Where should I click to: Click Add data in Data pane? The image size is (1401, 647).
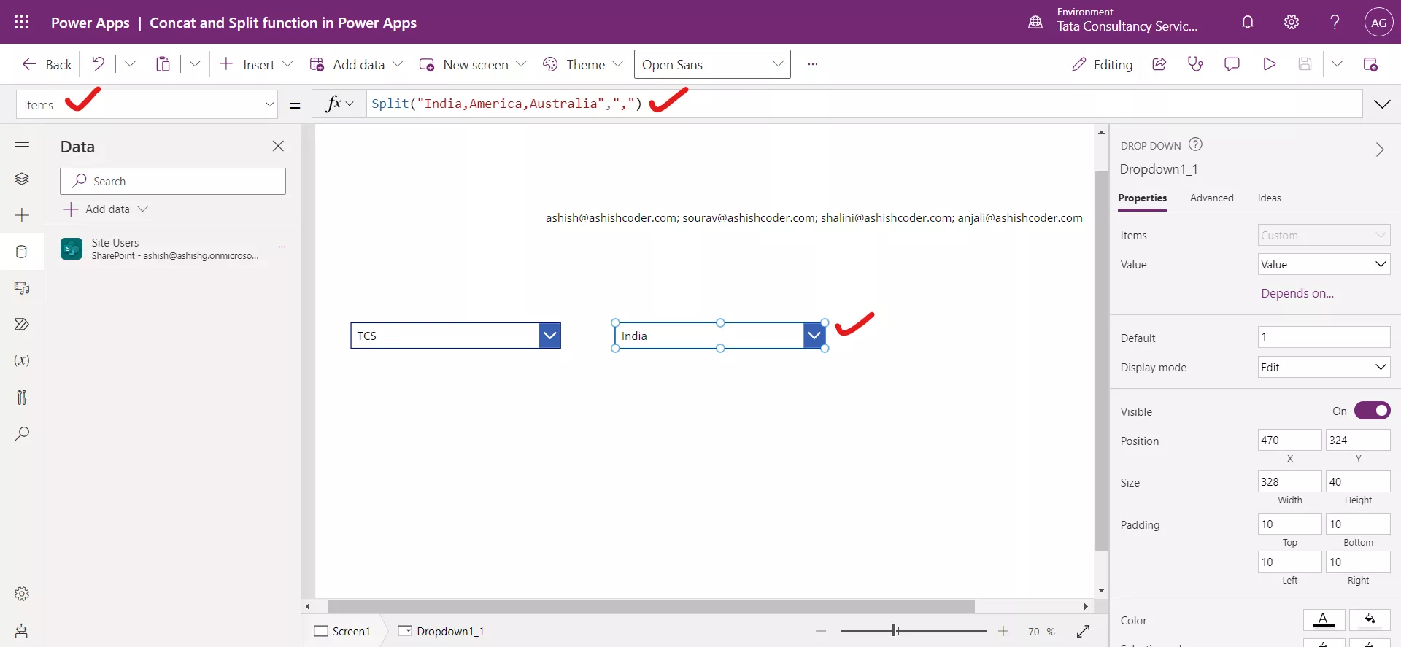(x=106, y=209)
